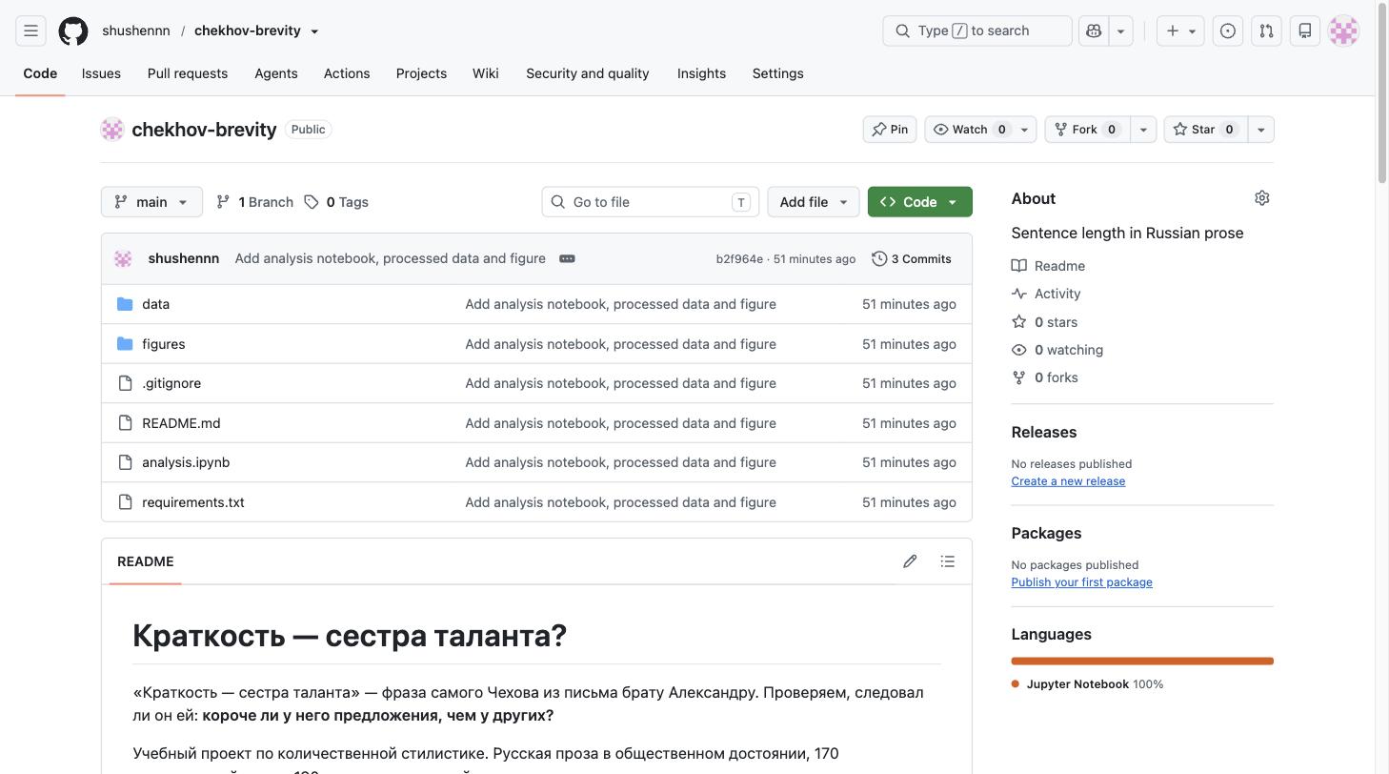
Task: Switch to the Issues tab
Action: pyautogui.click(x=101, y=73)
